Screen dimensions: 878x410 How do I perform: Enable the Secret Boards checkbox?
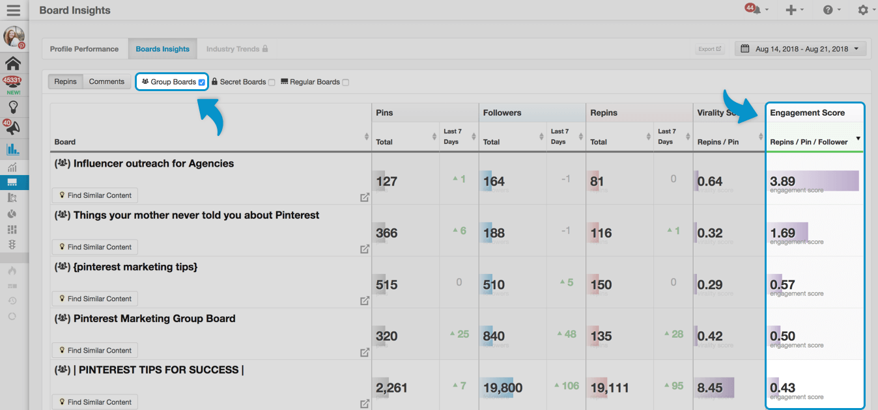point(272,83)
